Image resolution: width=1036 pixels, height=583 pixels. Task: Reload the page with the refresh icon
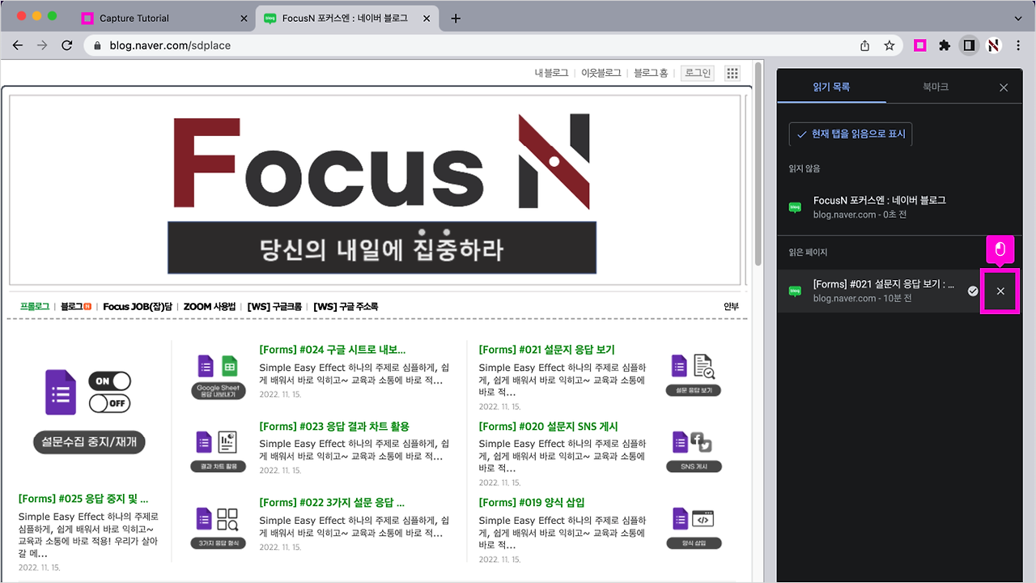67,45
